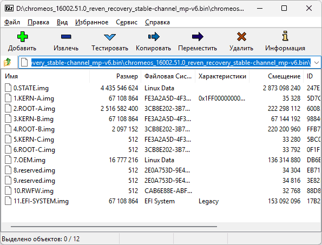
Task: Click status bar text Выделено объектов
Action: click(x=41, y=239)
